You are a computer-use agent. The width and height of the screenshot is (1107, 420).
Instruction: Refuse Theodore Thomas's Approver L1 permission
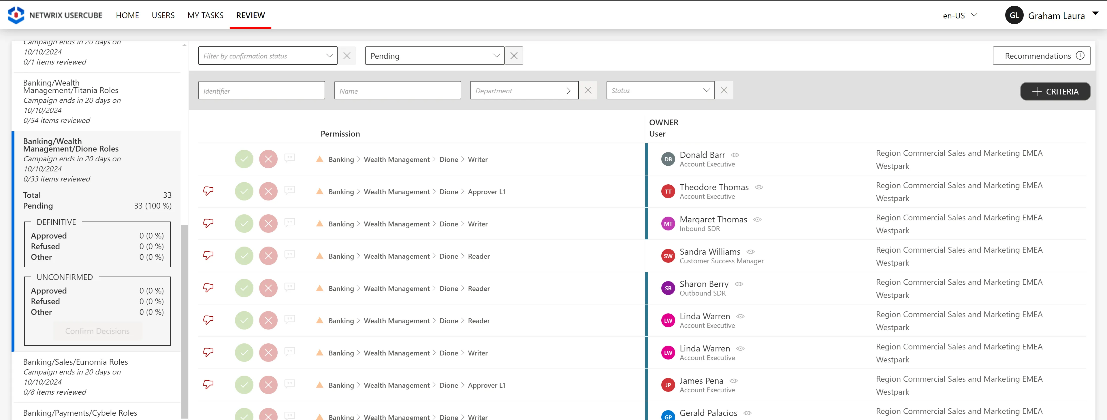point(268,192)
